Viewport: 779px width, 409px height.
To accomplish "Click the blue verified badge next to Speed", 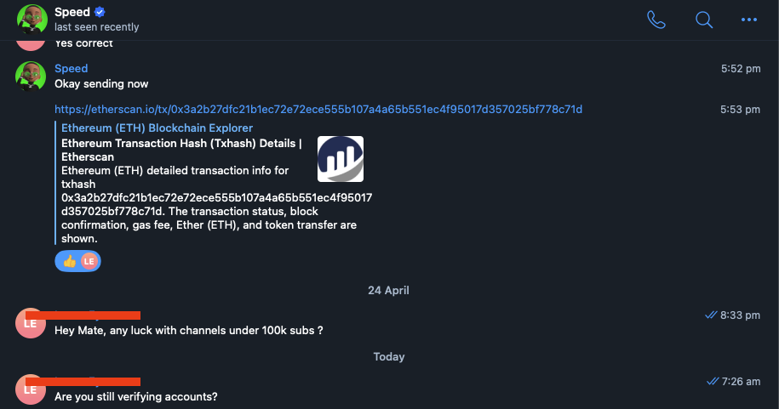I will [100, 12].
